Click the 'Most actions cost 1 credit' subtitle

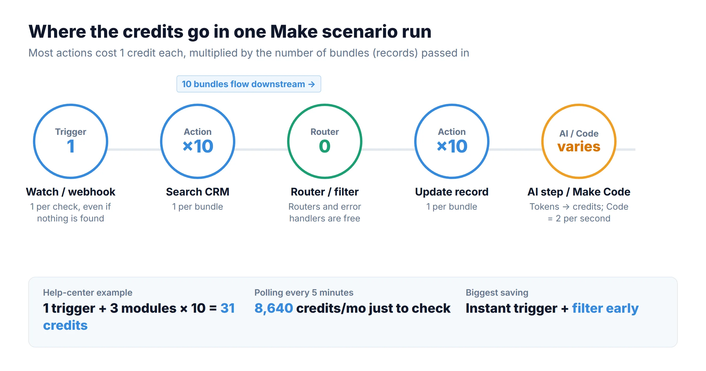(x=249, y=53)
